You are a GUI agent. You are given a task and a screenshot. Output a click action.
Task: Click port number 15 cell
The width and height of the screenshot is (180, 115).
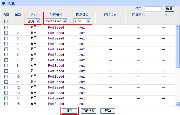[x=18, y=104]
